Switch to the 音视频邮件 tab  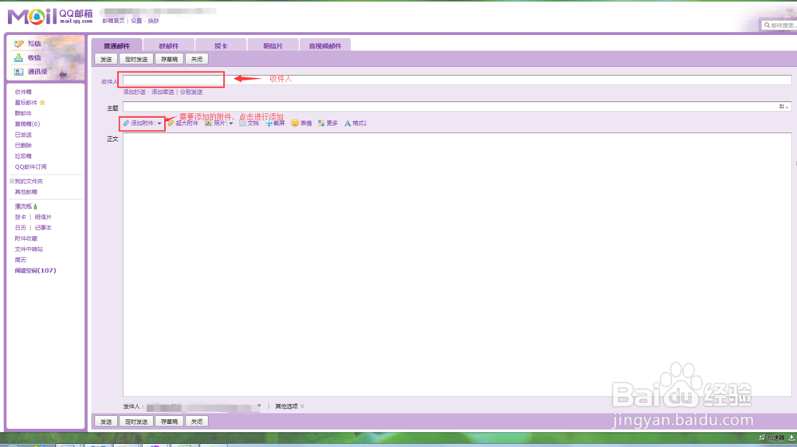tap(325, 45)
